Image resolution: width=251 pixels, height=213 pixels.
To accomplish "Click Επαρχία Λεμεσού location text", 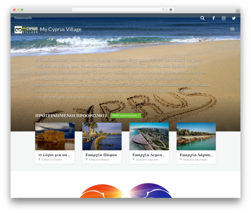I will tap(147, 160).
